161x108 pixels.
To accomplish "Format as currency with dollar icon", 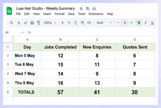I will [x=63, y=23].
